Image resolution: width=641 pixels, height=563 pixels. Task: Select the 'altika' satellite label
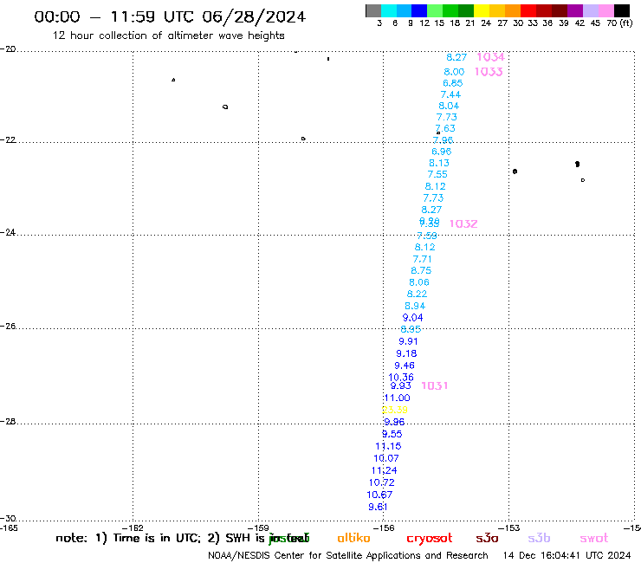pos(353,538)
